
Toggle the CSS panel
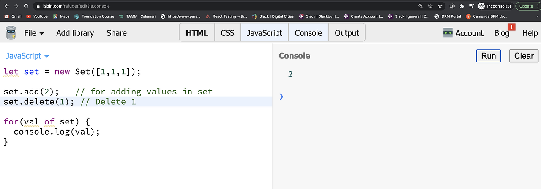click(x=227, y=33)
